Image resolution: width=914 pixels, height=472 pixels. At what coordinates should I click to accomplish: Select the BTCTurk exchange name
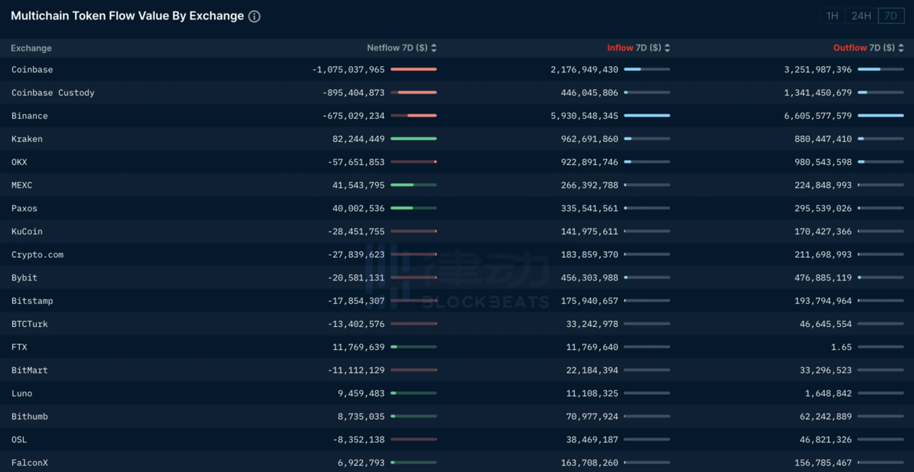[30, 324]
